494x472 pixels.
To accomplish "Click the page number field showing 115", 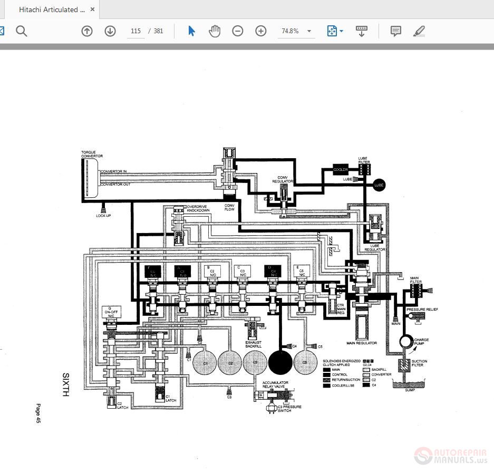I will (x=136, y=31).
